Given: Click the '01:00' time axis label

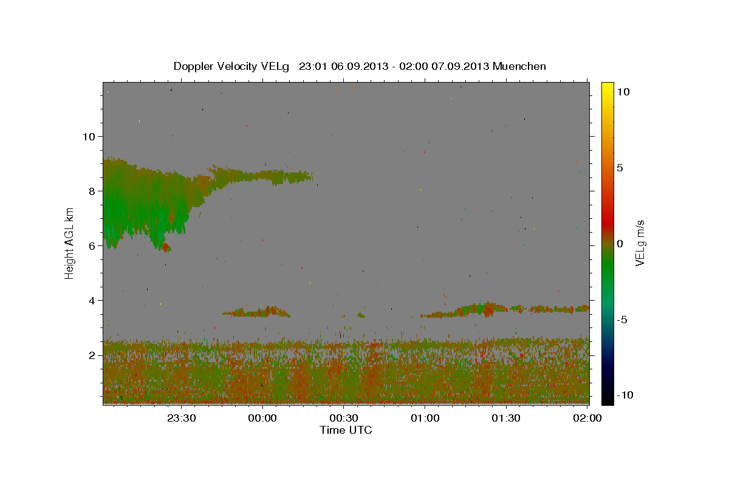Looking at the screenshot, I should pyautogui.click(x=425, y=418).
